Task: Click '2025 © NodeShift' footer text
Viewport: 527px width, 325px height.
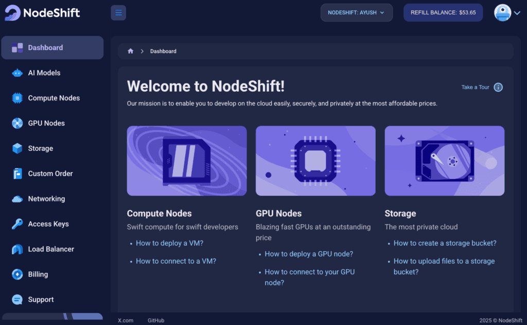Action: point(501,321)
